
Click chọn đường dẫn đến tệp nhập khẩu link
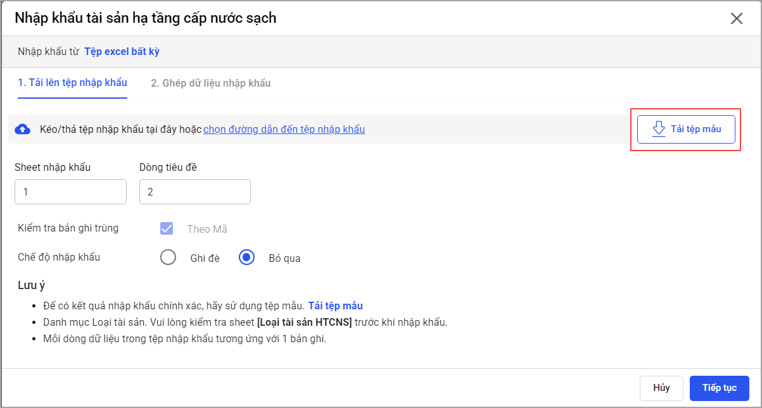coord(284,130)
